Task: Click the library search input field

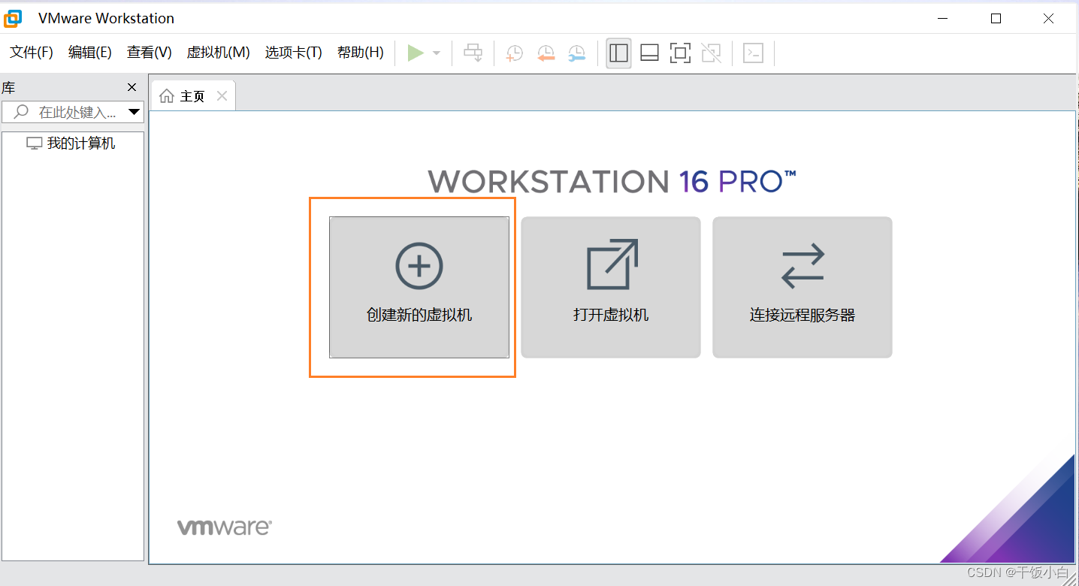Action: (73, 112)
